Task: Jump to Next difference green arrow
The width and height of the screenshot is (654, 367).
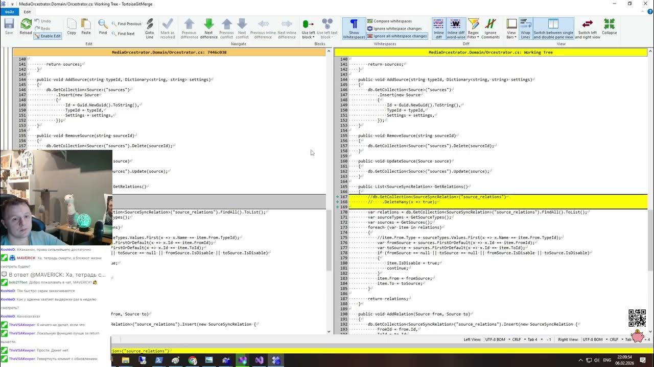Action: click(208, 29)
